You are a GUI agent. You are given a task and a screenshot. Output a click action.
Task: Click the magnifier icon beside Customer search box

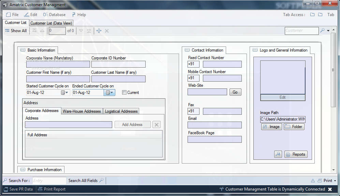[x=322, y=30]
